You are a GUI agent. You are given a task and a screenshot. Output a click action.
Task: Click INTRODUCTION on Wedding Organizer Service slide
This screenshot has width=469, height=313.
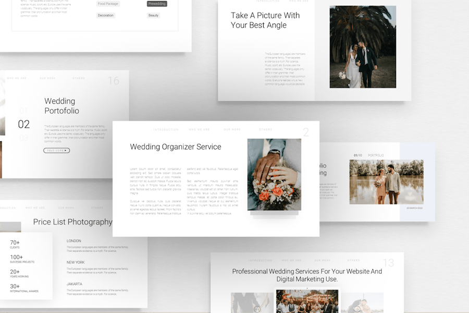166,130
